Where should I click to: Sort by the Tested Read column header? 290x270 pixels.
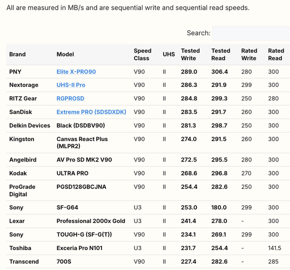221,55
